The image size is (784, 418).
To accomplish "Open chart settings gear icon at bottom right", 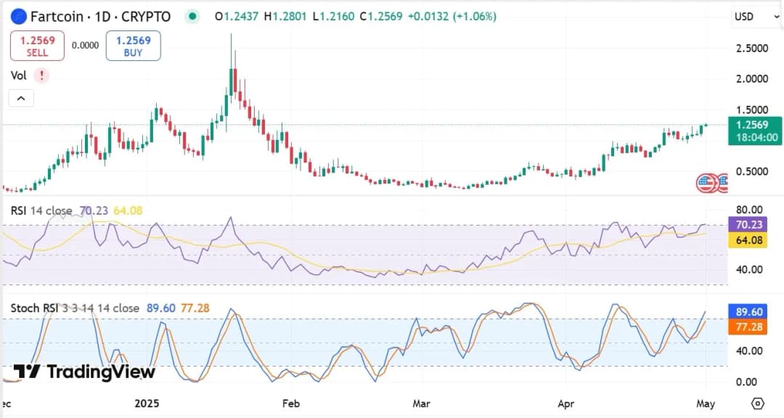I will point(758,403).
